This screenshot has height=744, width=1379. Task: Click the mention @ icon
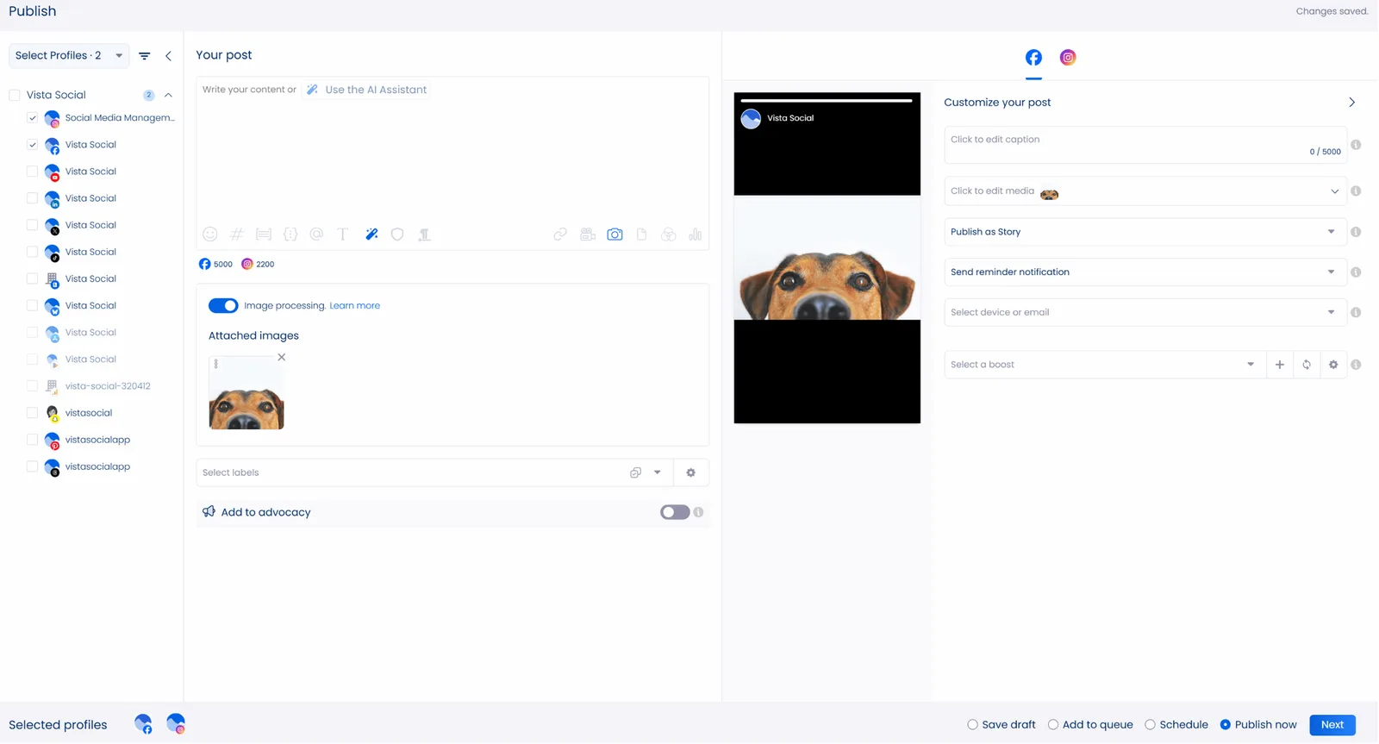[x=316, y=234]
